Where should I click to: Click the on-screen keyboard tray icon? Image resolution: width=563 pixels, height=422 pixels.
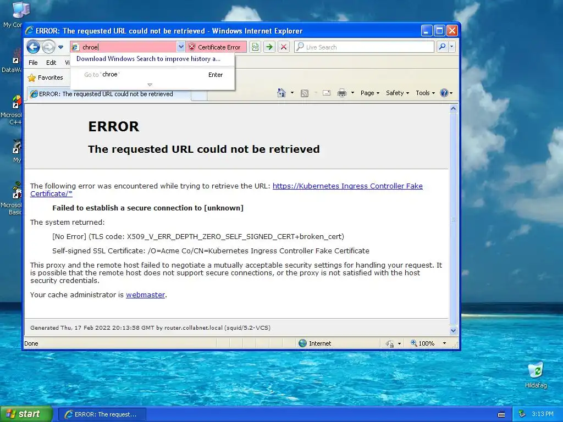[x=501, y=414]
